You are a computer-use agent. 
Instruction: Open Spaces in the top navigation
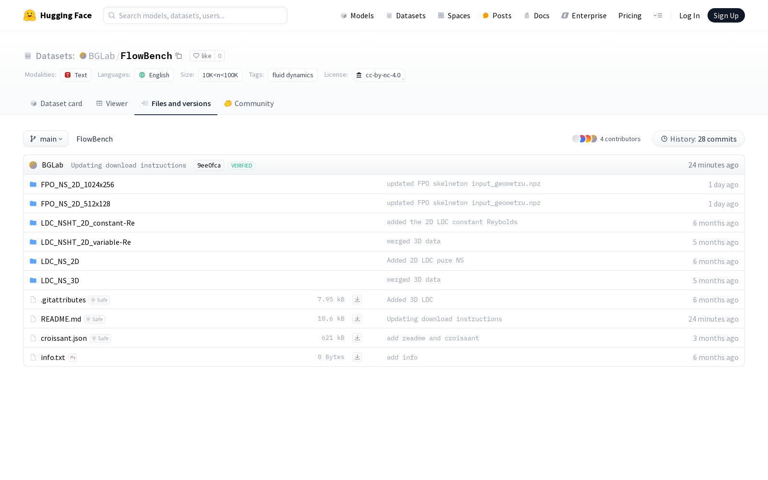click(x=454, y=16)
